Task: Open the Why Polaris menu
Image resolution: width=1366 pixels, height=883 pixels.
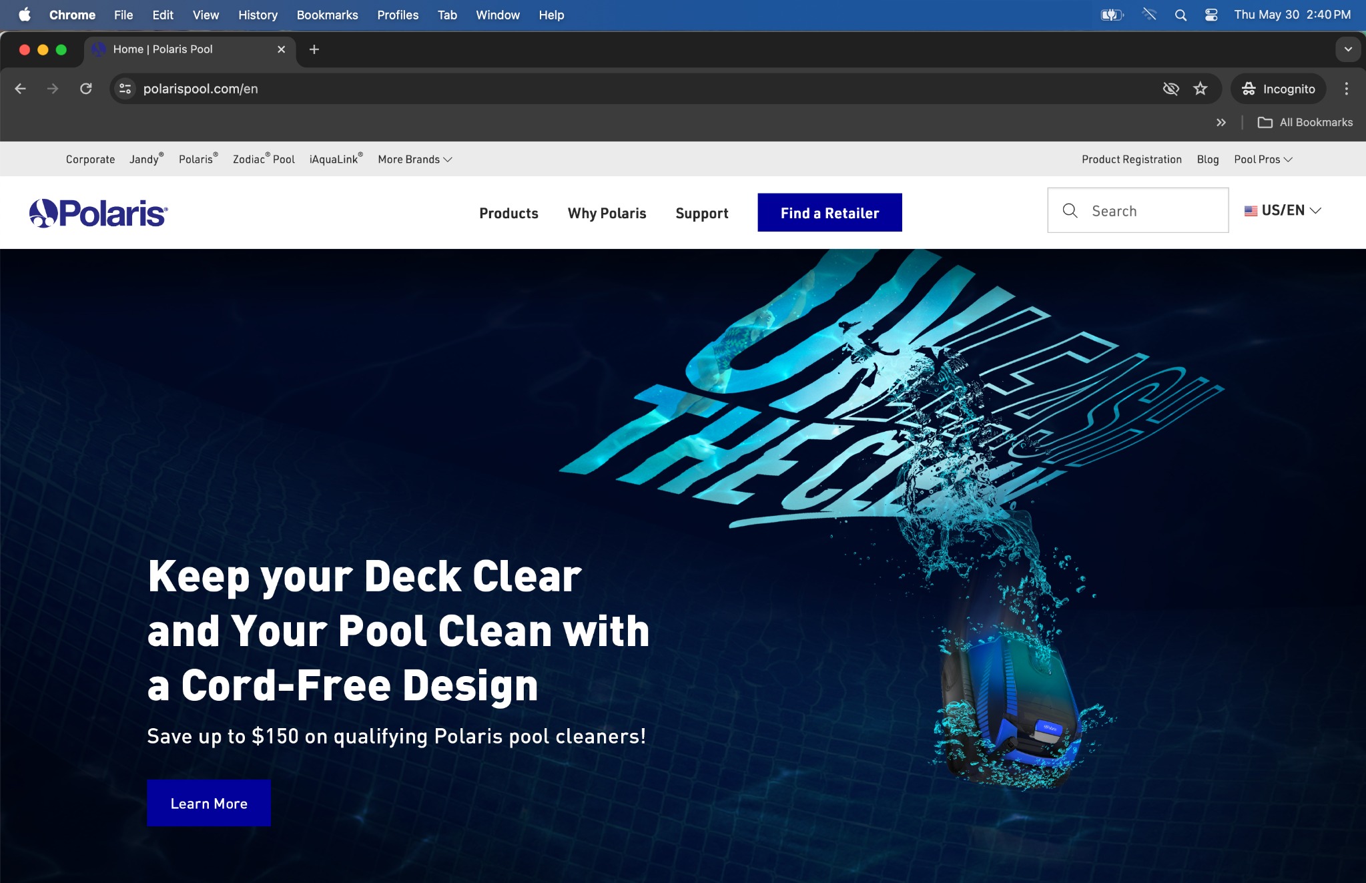Action: click(607, 213)
